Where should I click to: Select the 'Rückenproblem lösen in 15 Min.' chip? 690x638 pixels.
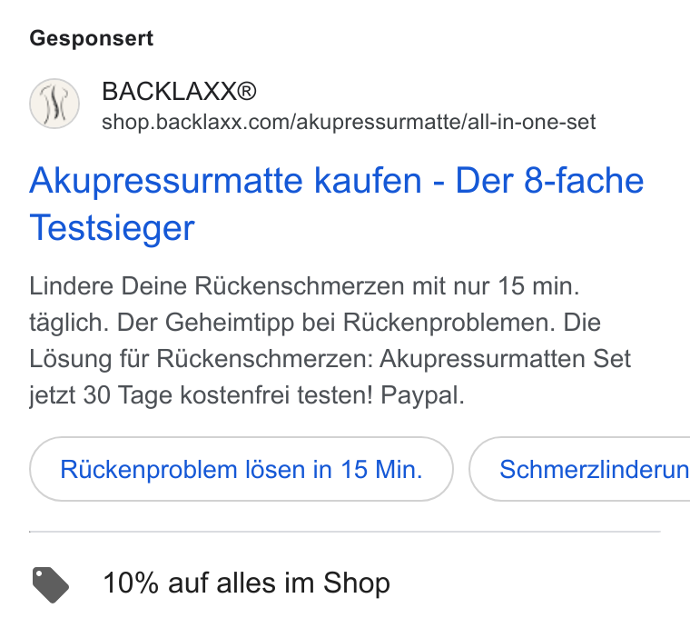pyautogui.click(x=241, y=469)
